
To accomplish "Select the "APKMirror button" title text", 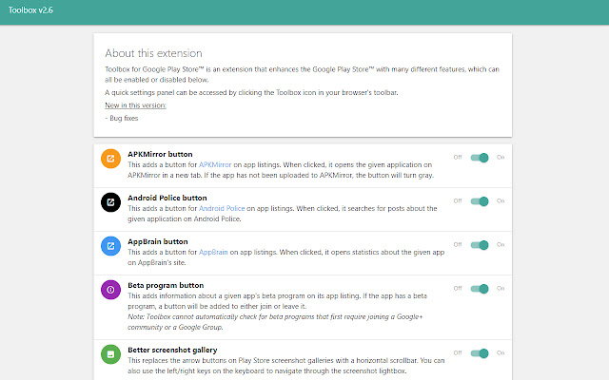I will tap(160, 154).
